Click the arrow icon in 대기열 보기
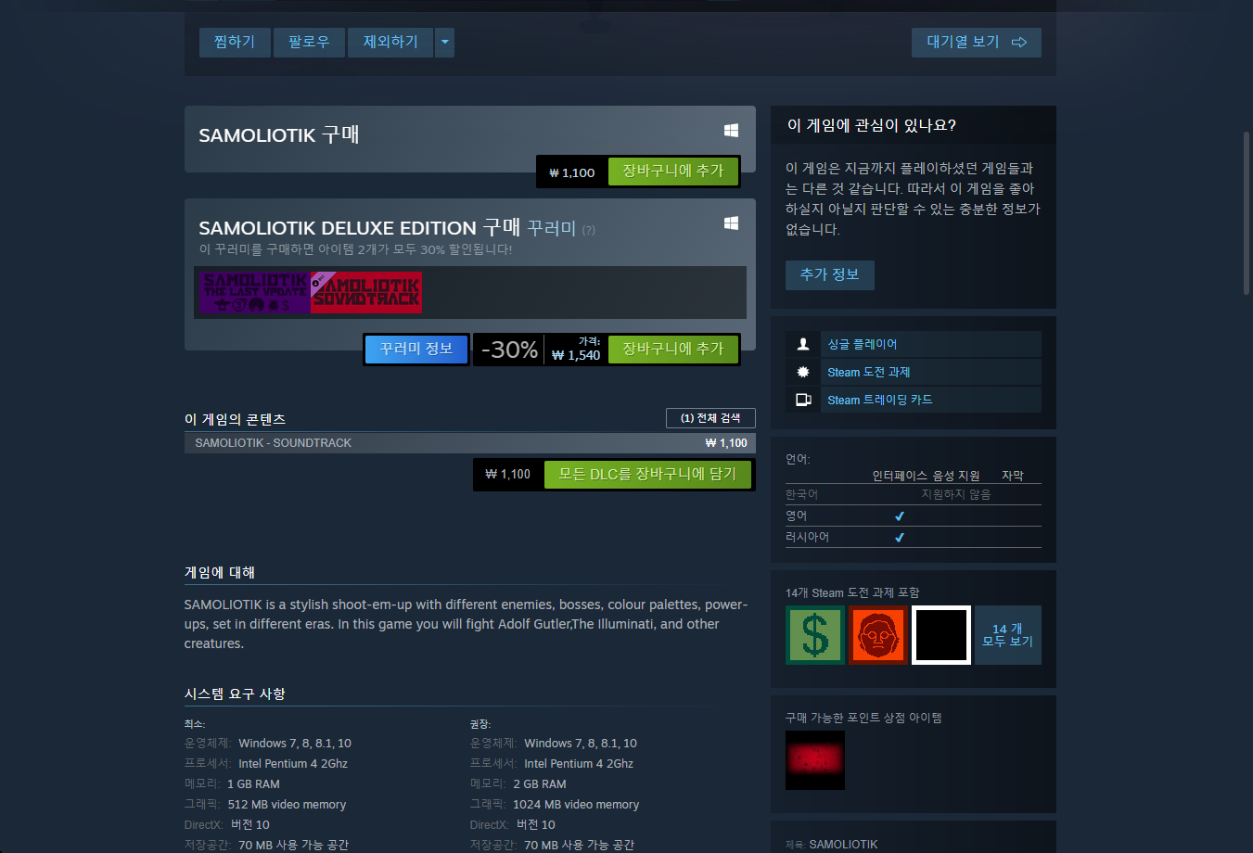1253x853 pixels. click(1019, 43)
